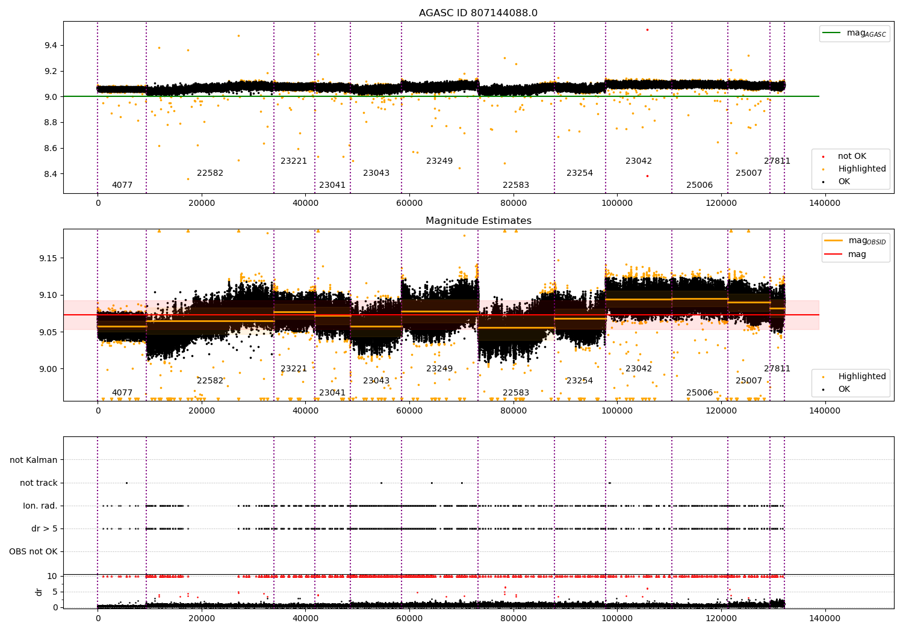903x632 pixels.
Task: Click the 'OBS not OK' row label
Action: pyautogui.click(x=33, y=551)
